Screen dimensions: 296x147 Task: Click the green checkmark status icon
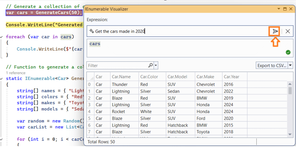pos(288,52)
